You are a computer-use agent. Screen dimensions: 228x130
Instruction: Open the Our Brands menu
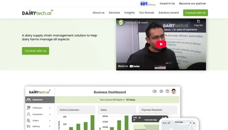[x=146, y=13]
